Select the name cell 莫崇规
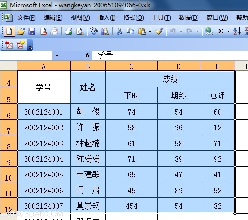Viewport: 248px width, 220px height. [88, 206]
